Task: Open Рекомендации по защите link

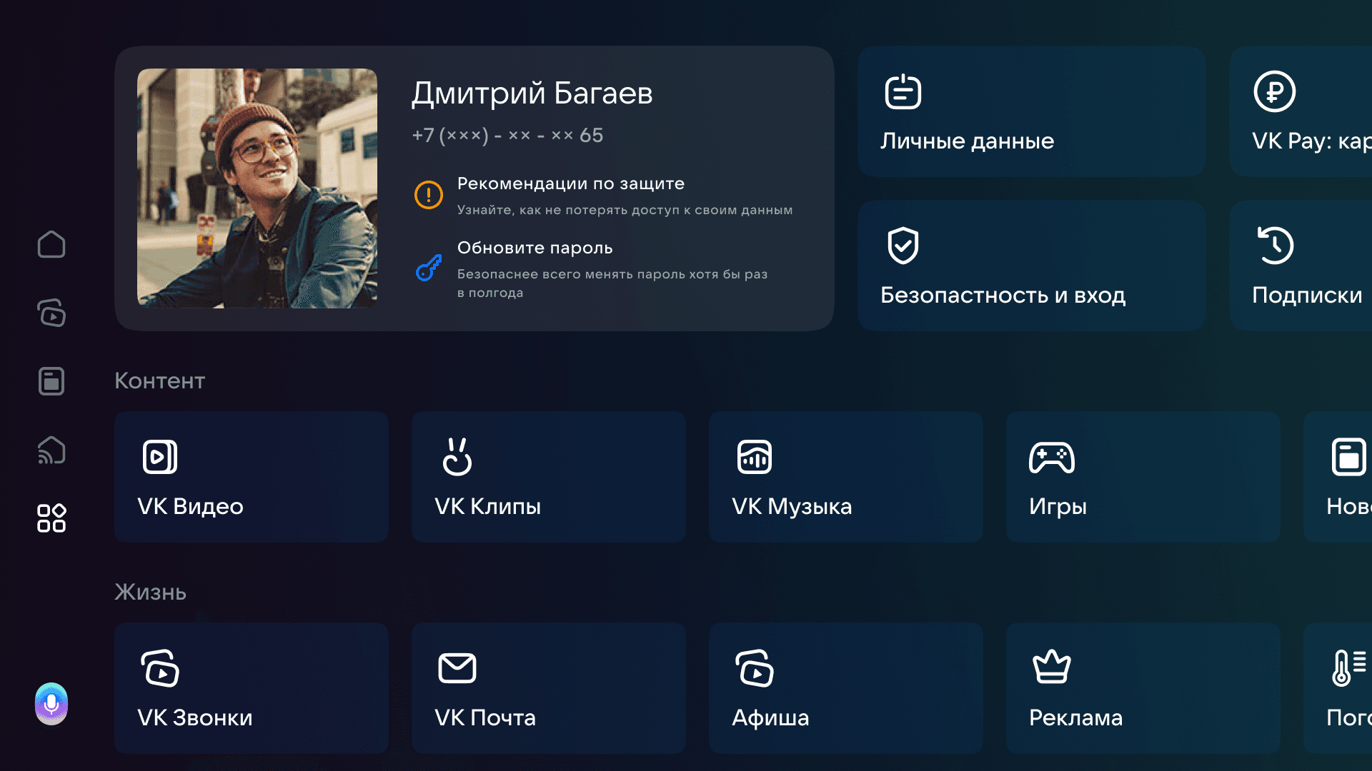Action: [570, 183]
